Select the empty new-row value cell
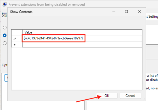 [82, 44]
